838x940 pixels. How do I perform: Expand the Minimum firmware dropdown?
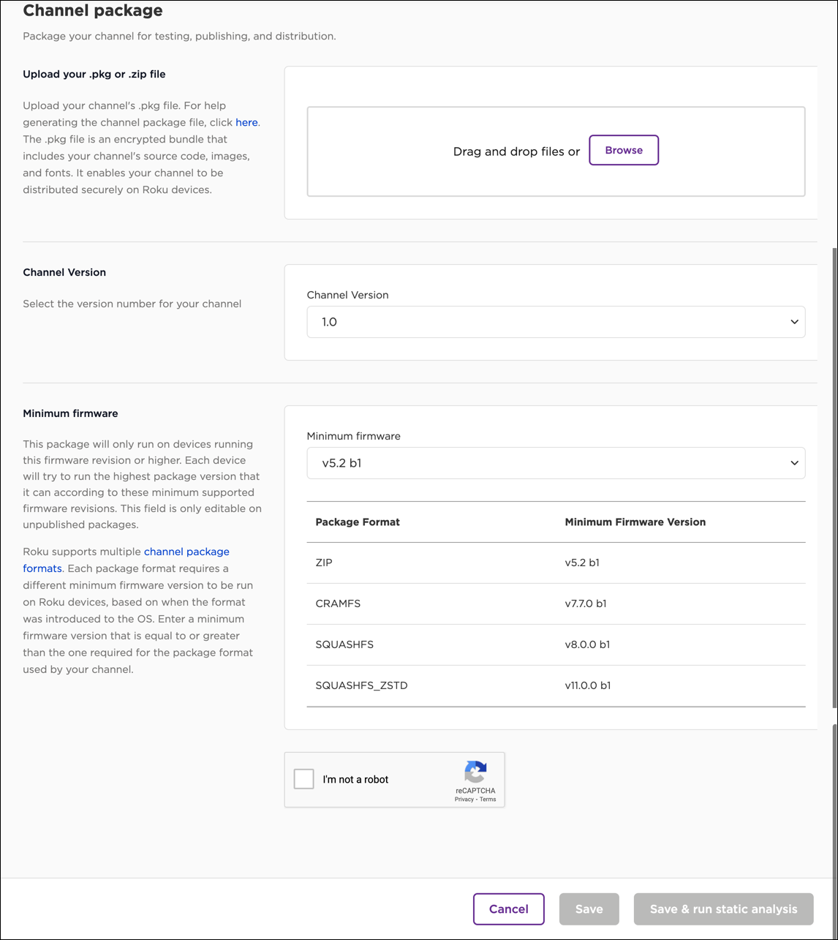tap(556, 463)
